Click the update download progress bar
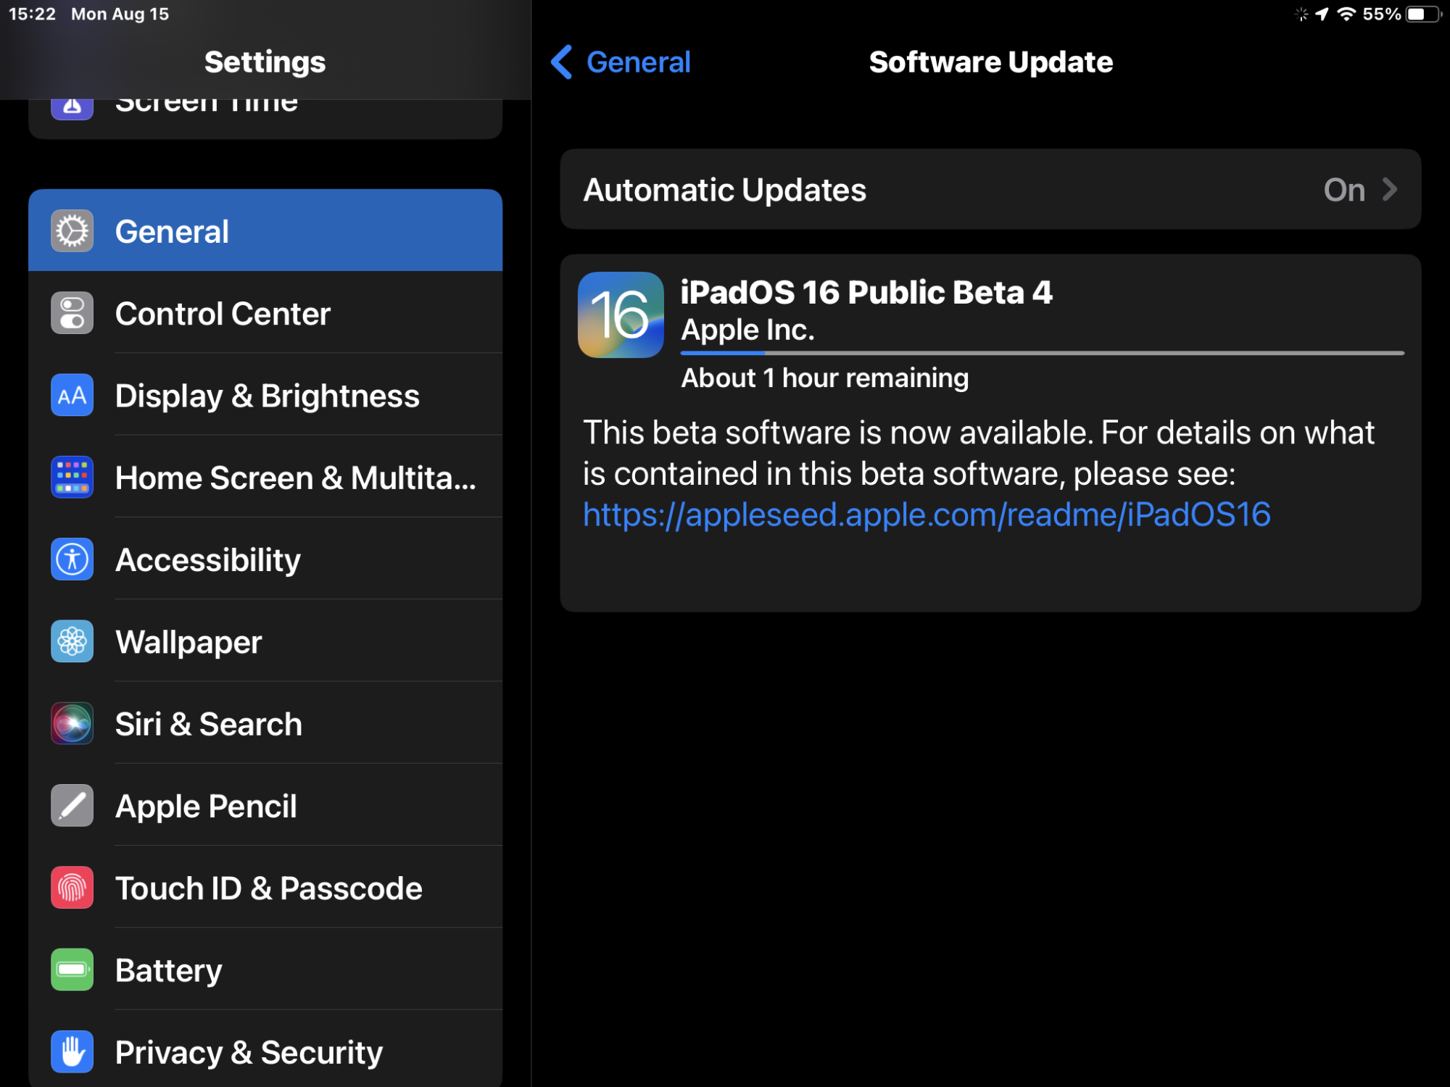 [1041, 353]
